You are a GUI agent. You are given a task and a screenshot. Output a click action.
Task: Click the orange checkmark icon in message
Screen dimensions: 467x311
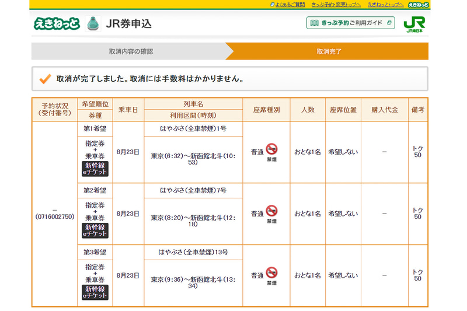coord(45,79)
